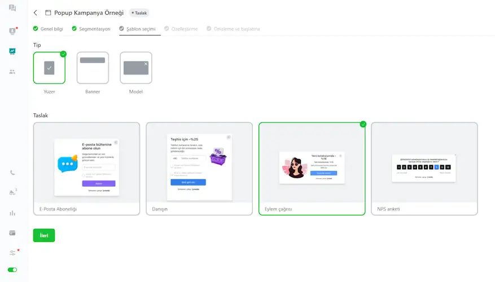Switch to the Segmentasyon step
This screenshot has width=495, height=282.
[x=91, y=29]
